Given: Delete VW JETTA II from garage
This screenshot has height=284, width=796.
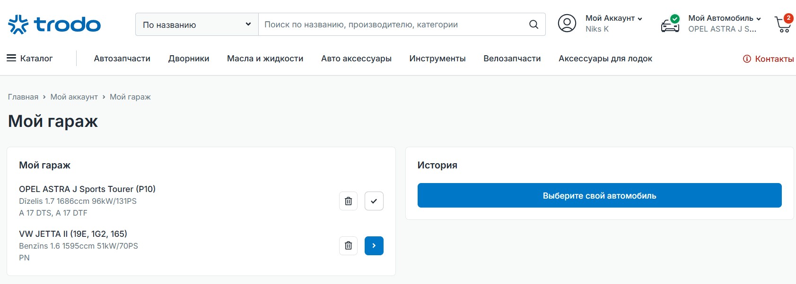Looking at the screenshot, I should [348, 246].
